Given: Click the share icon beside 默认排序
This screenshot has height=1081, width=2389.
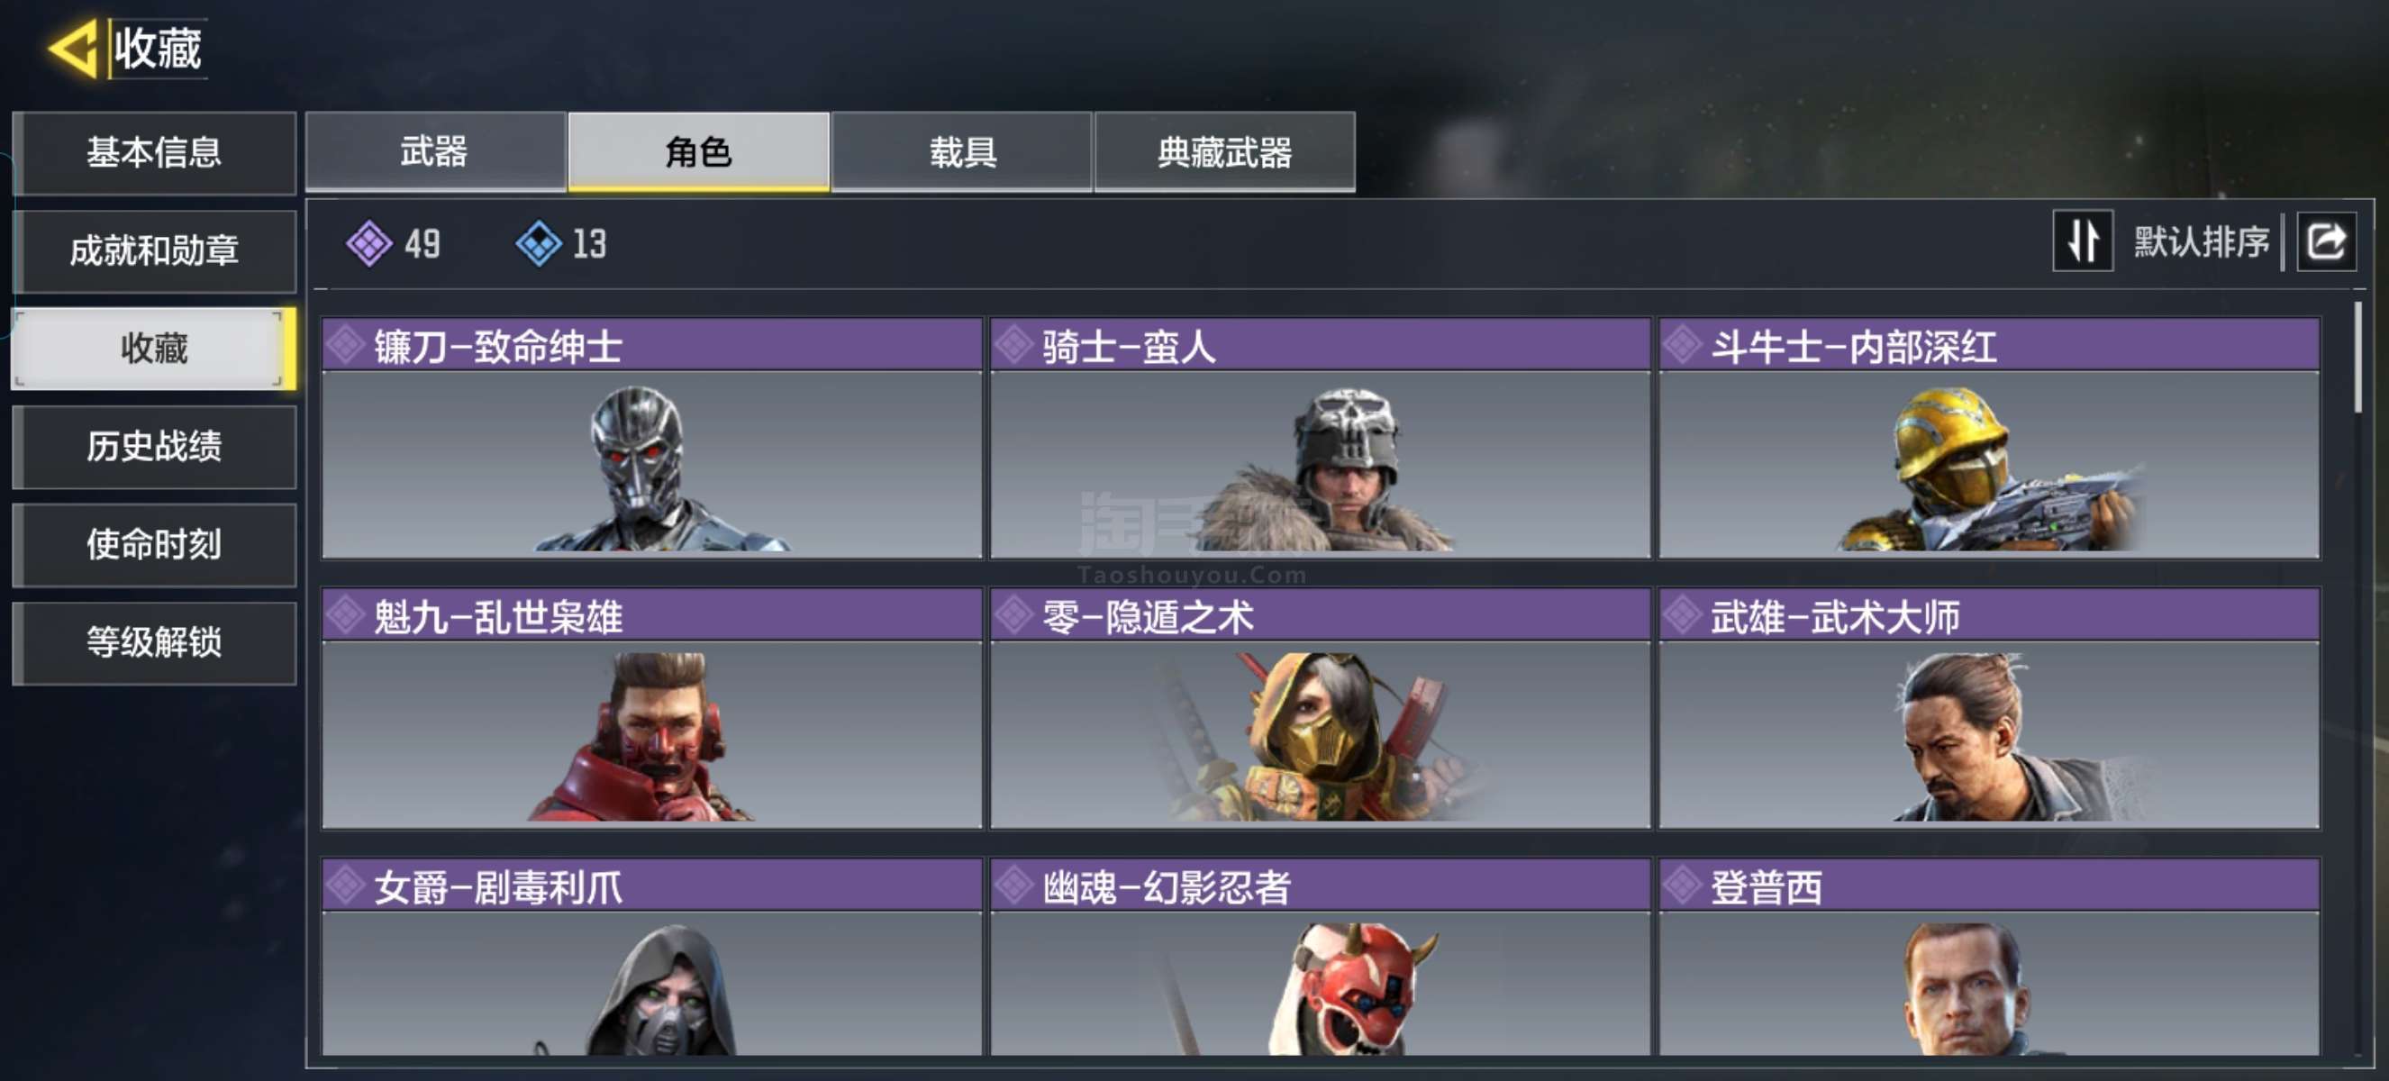Looking at the screenshot, I should coord(2326,242).
